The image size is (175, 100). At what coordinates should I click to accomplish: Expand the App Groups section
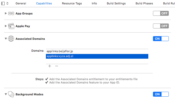6,13
